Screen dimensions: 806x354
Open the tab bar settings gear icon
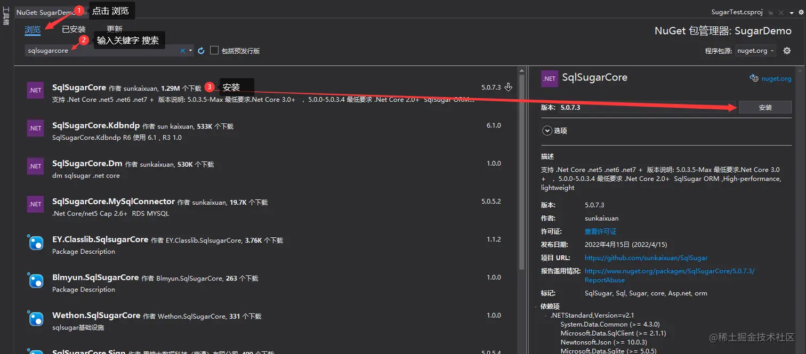point(801,12)
